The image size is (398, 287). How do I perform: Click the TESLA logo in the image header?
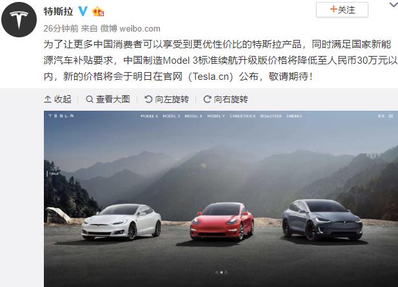[61, 116]
